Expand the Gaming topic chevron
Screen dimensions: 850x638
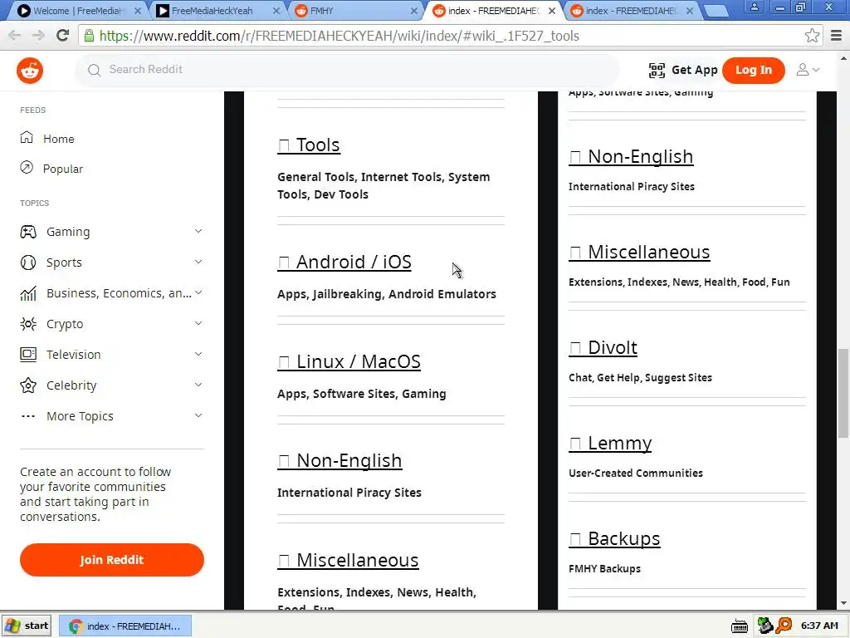tap(198, 231)
